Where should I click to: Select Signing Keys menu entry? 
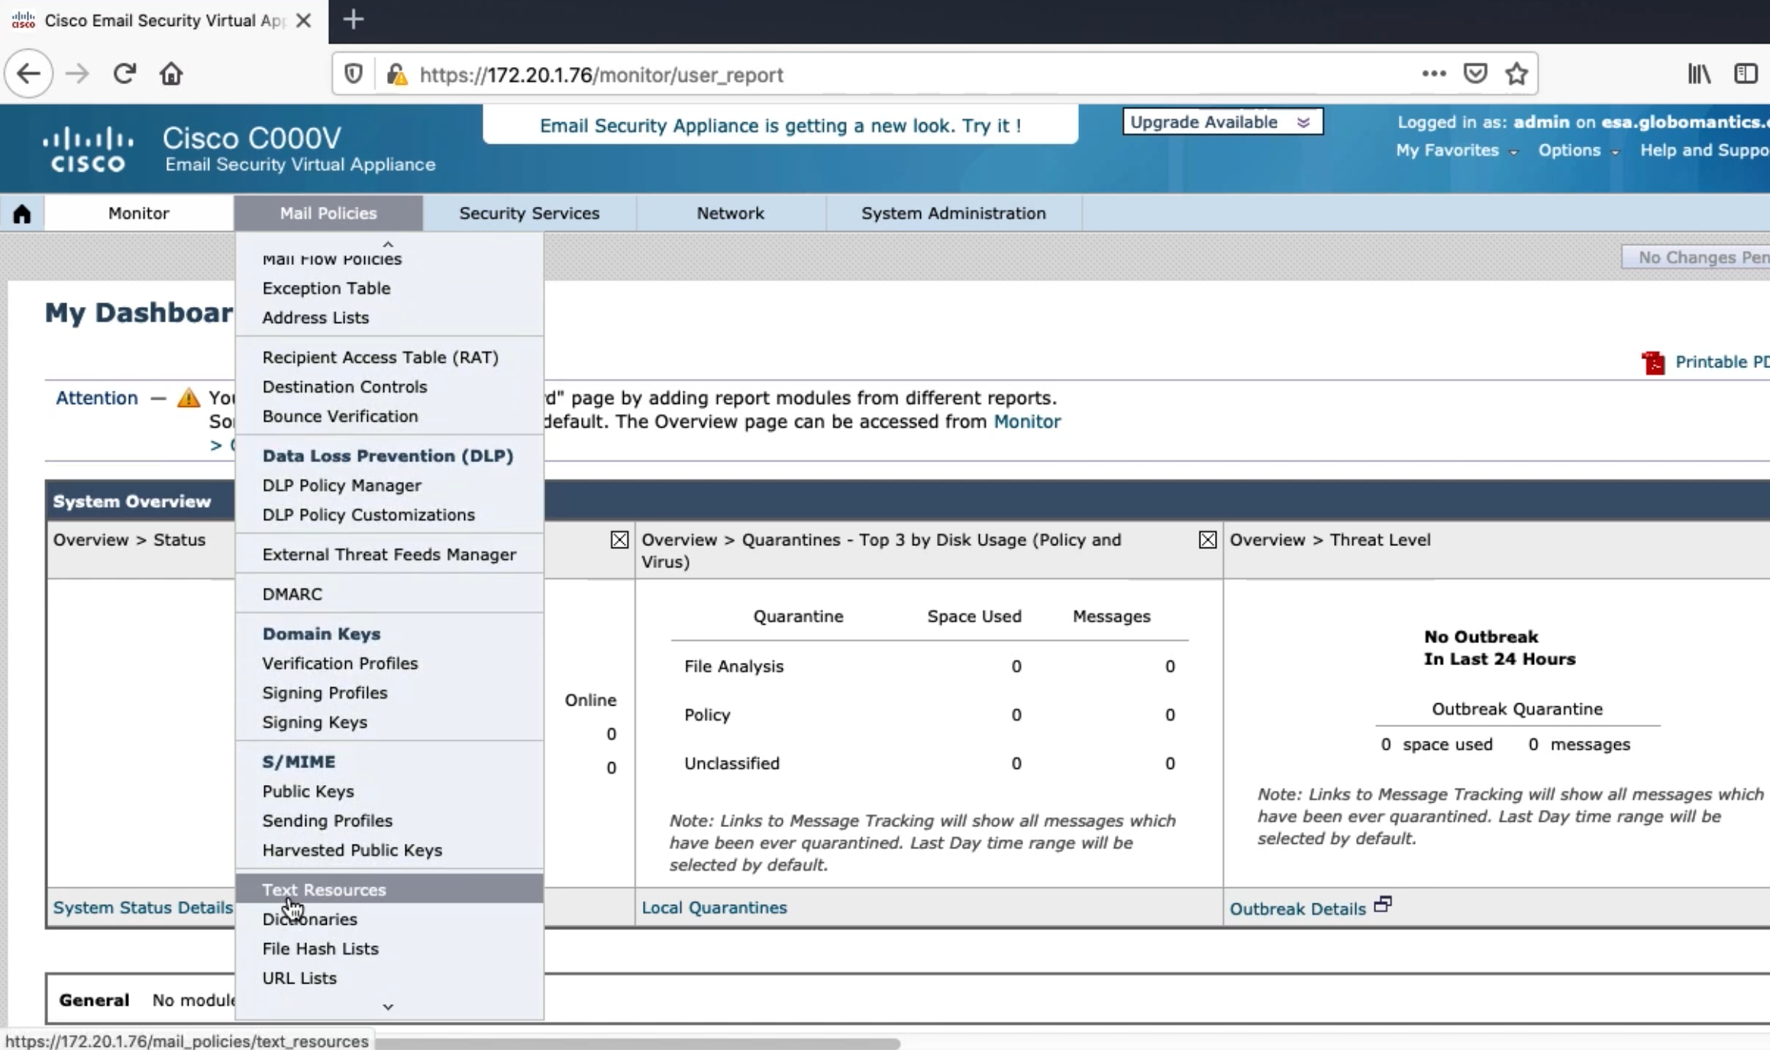click(x=315, y=722)
